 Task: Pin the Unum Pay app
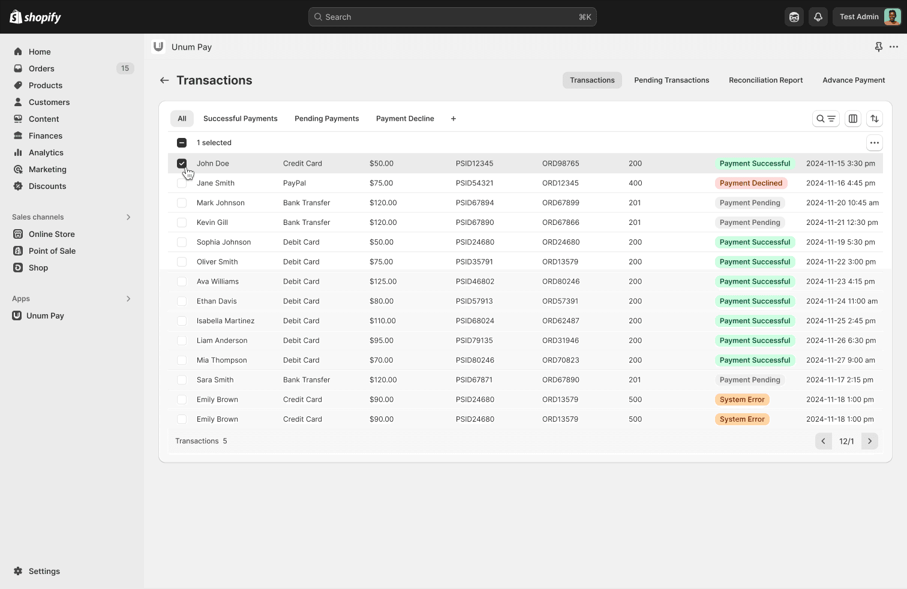[x=878, y=47]
